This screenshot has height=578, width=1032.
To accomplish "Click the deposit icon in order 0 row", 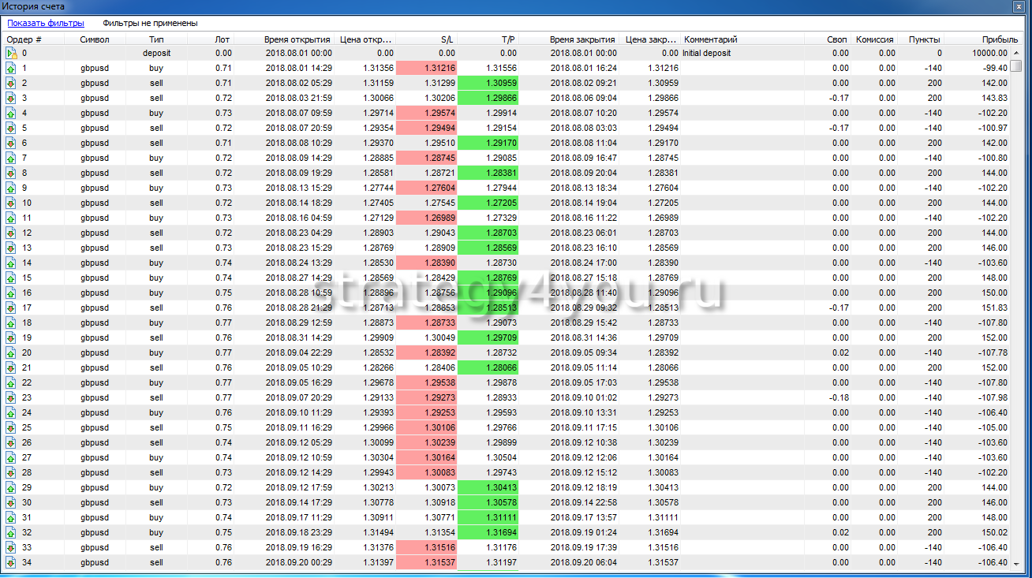I will pyautogui.click(x=11, y=54).
